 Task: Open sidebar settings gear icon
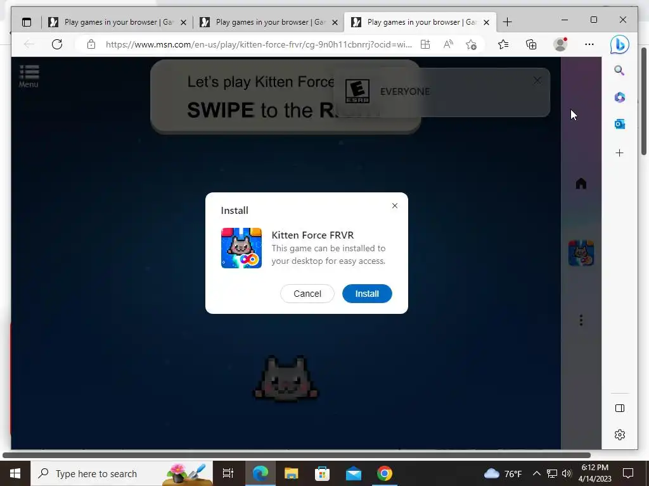click(620, 435)
